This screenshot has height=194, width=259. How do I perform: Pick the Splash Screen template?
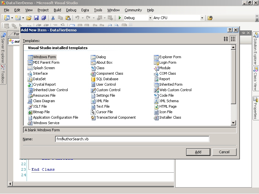click(x=41, y=68)
